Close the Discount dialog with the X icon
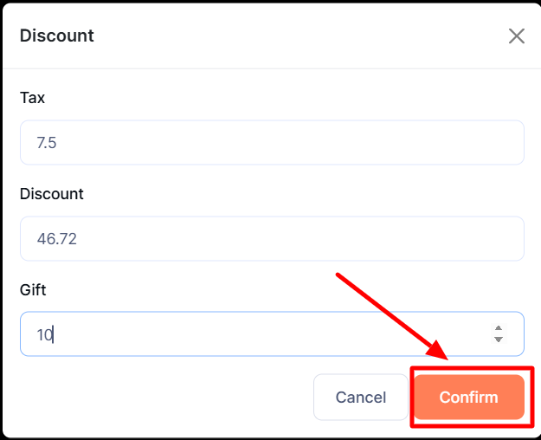541x440 pixels. 517,36
